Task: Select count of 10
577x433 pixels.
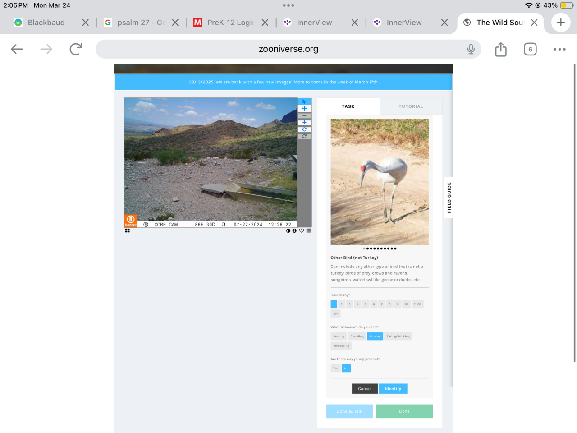Action: coord(406,304)
